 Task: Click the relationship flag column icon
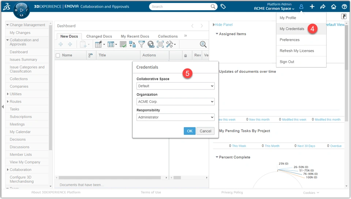pyautogui.click(x=90, y=55)
